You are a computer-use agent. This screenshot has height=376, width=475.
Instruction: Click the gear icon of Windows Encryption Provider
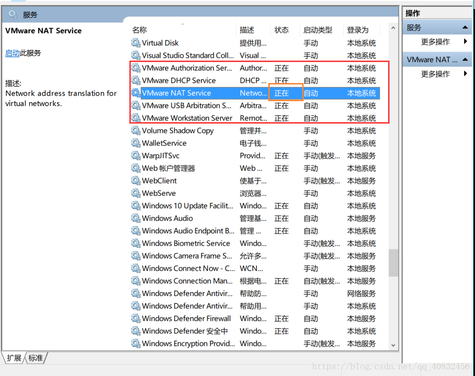(x=136, y=344)
